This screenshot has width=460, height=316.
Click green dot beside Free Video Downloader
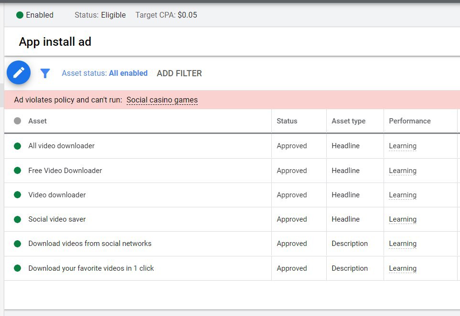click(x=18, y=170)
